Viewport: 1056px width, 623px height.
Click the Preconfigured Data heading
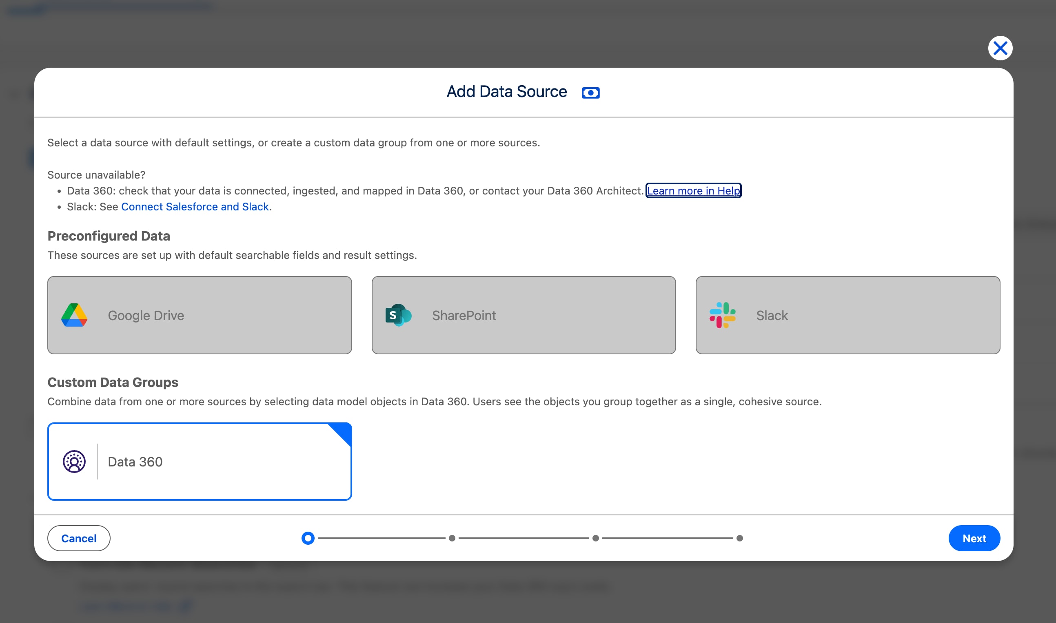[x=109, y=236]
